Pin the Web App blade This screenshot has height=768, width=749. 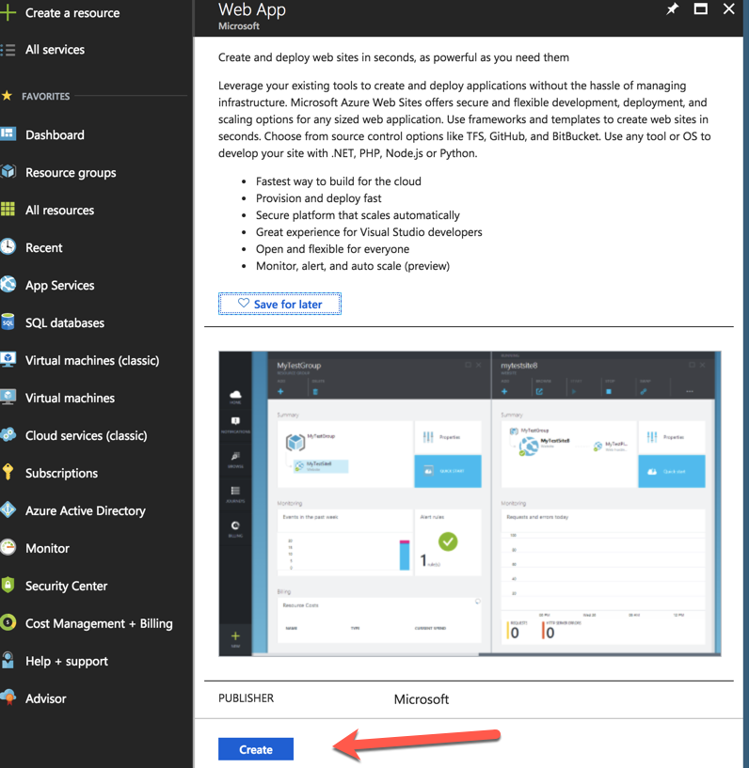point(672,8)
